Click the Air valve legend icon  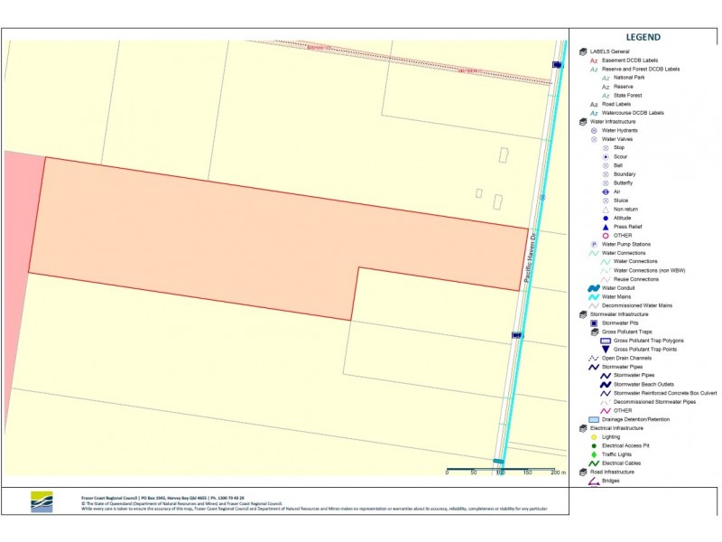pos(606,192)
